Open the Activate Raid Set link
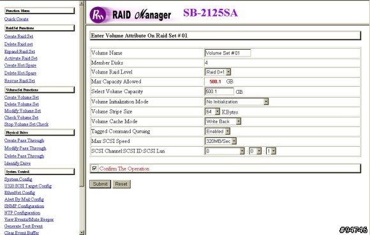The width and height of the screenshot is (370, 235). point(21,58)
